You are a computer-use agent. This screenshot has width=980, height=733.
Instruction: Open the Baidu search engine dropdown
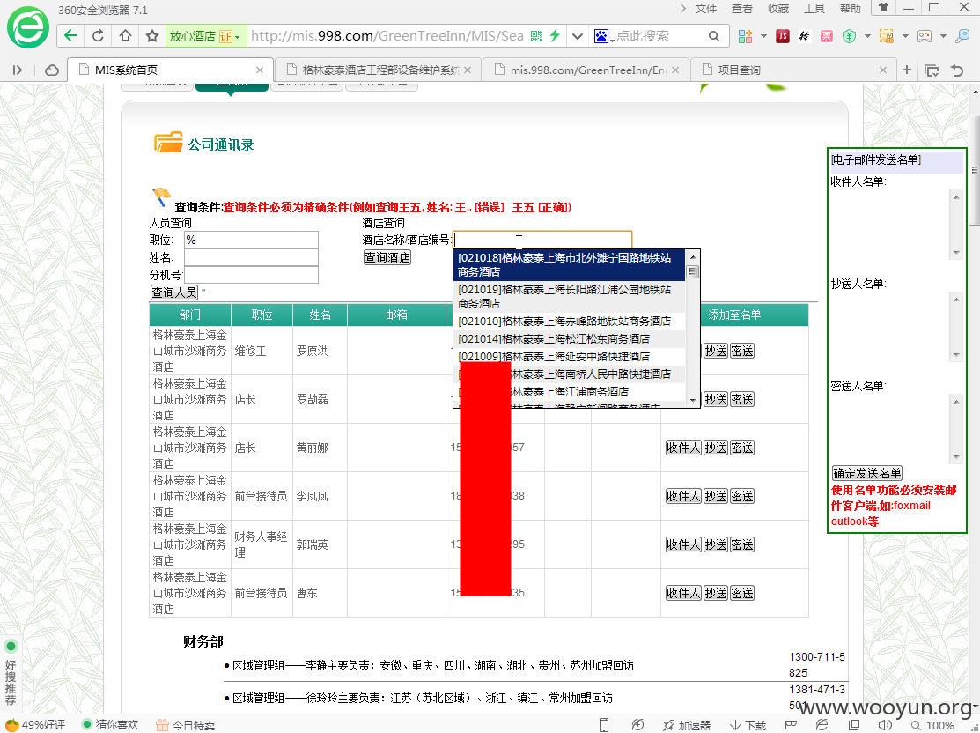coord(603,36)
